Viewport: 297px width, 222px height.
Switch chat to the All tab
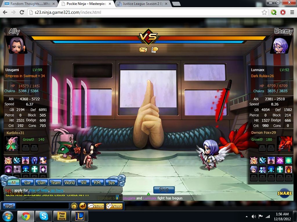13,183
